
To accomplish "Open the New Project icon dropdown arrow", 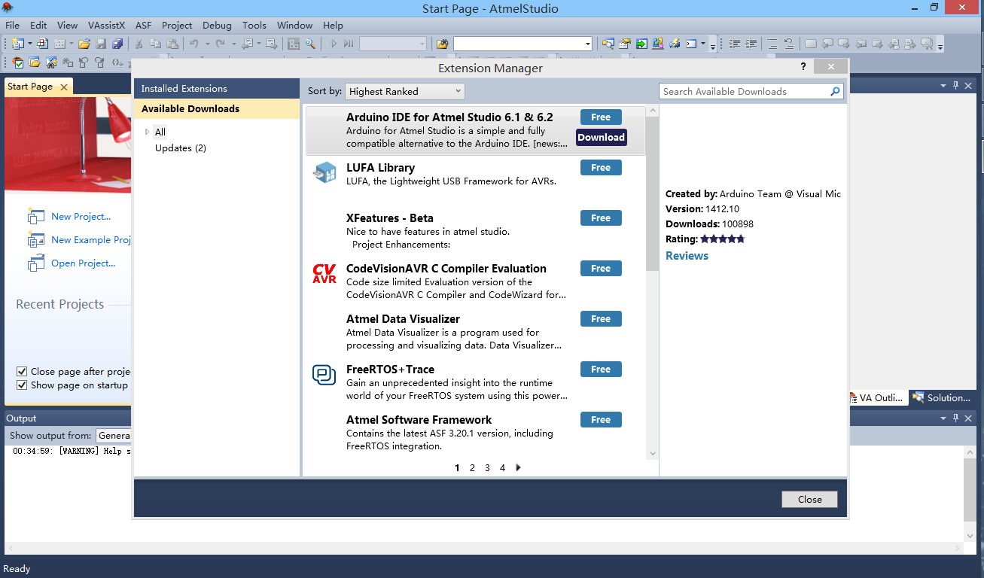I will [x=29, y=44].
